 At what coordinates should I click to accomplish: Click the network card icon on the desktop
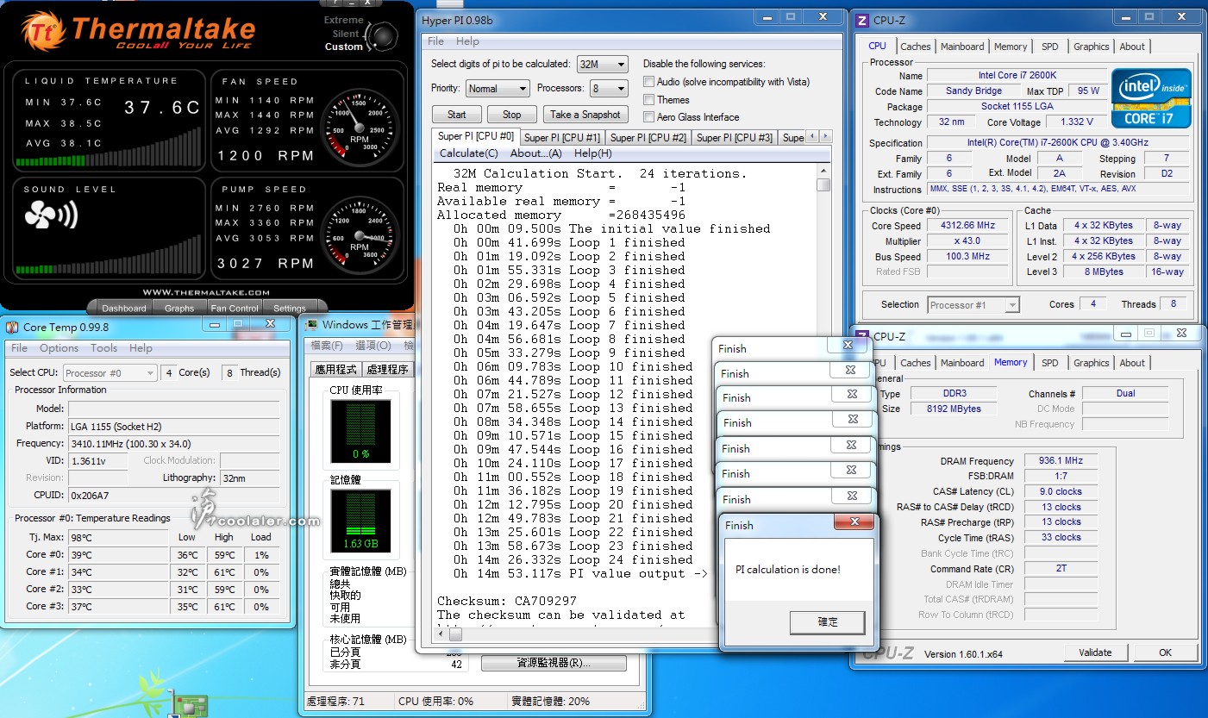pos(190,705)
